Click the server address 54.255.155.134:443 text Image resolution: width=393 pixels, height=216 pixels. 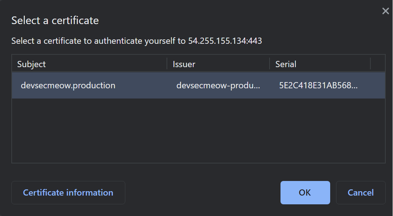click(225, 41)
